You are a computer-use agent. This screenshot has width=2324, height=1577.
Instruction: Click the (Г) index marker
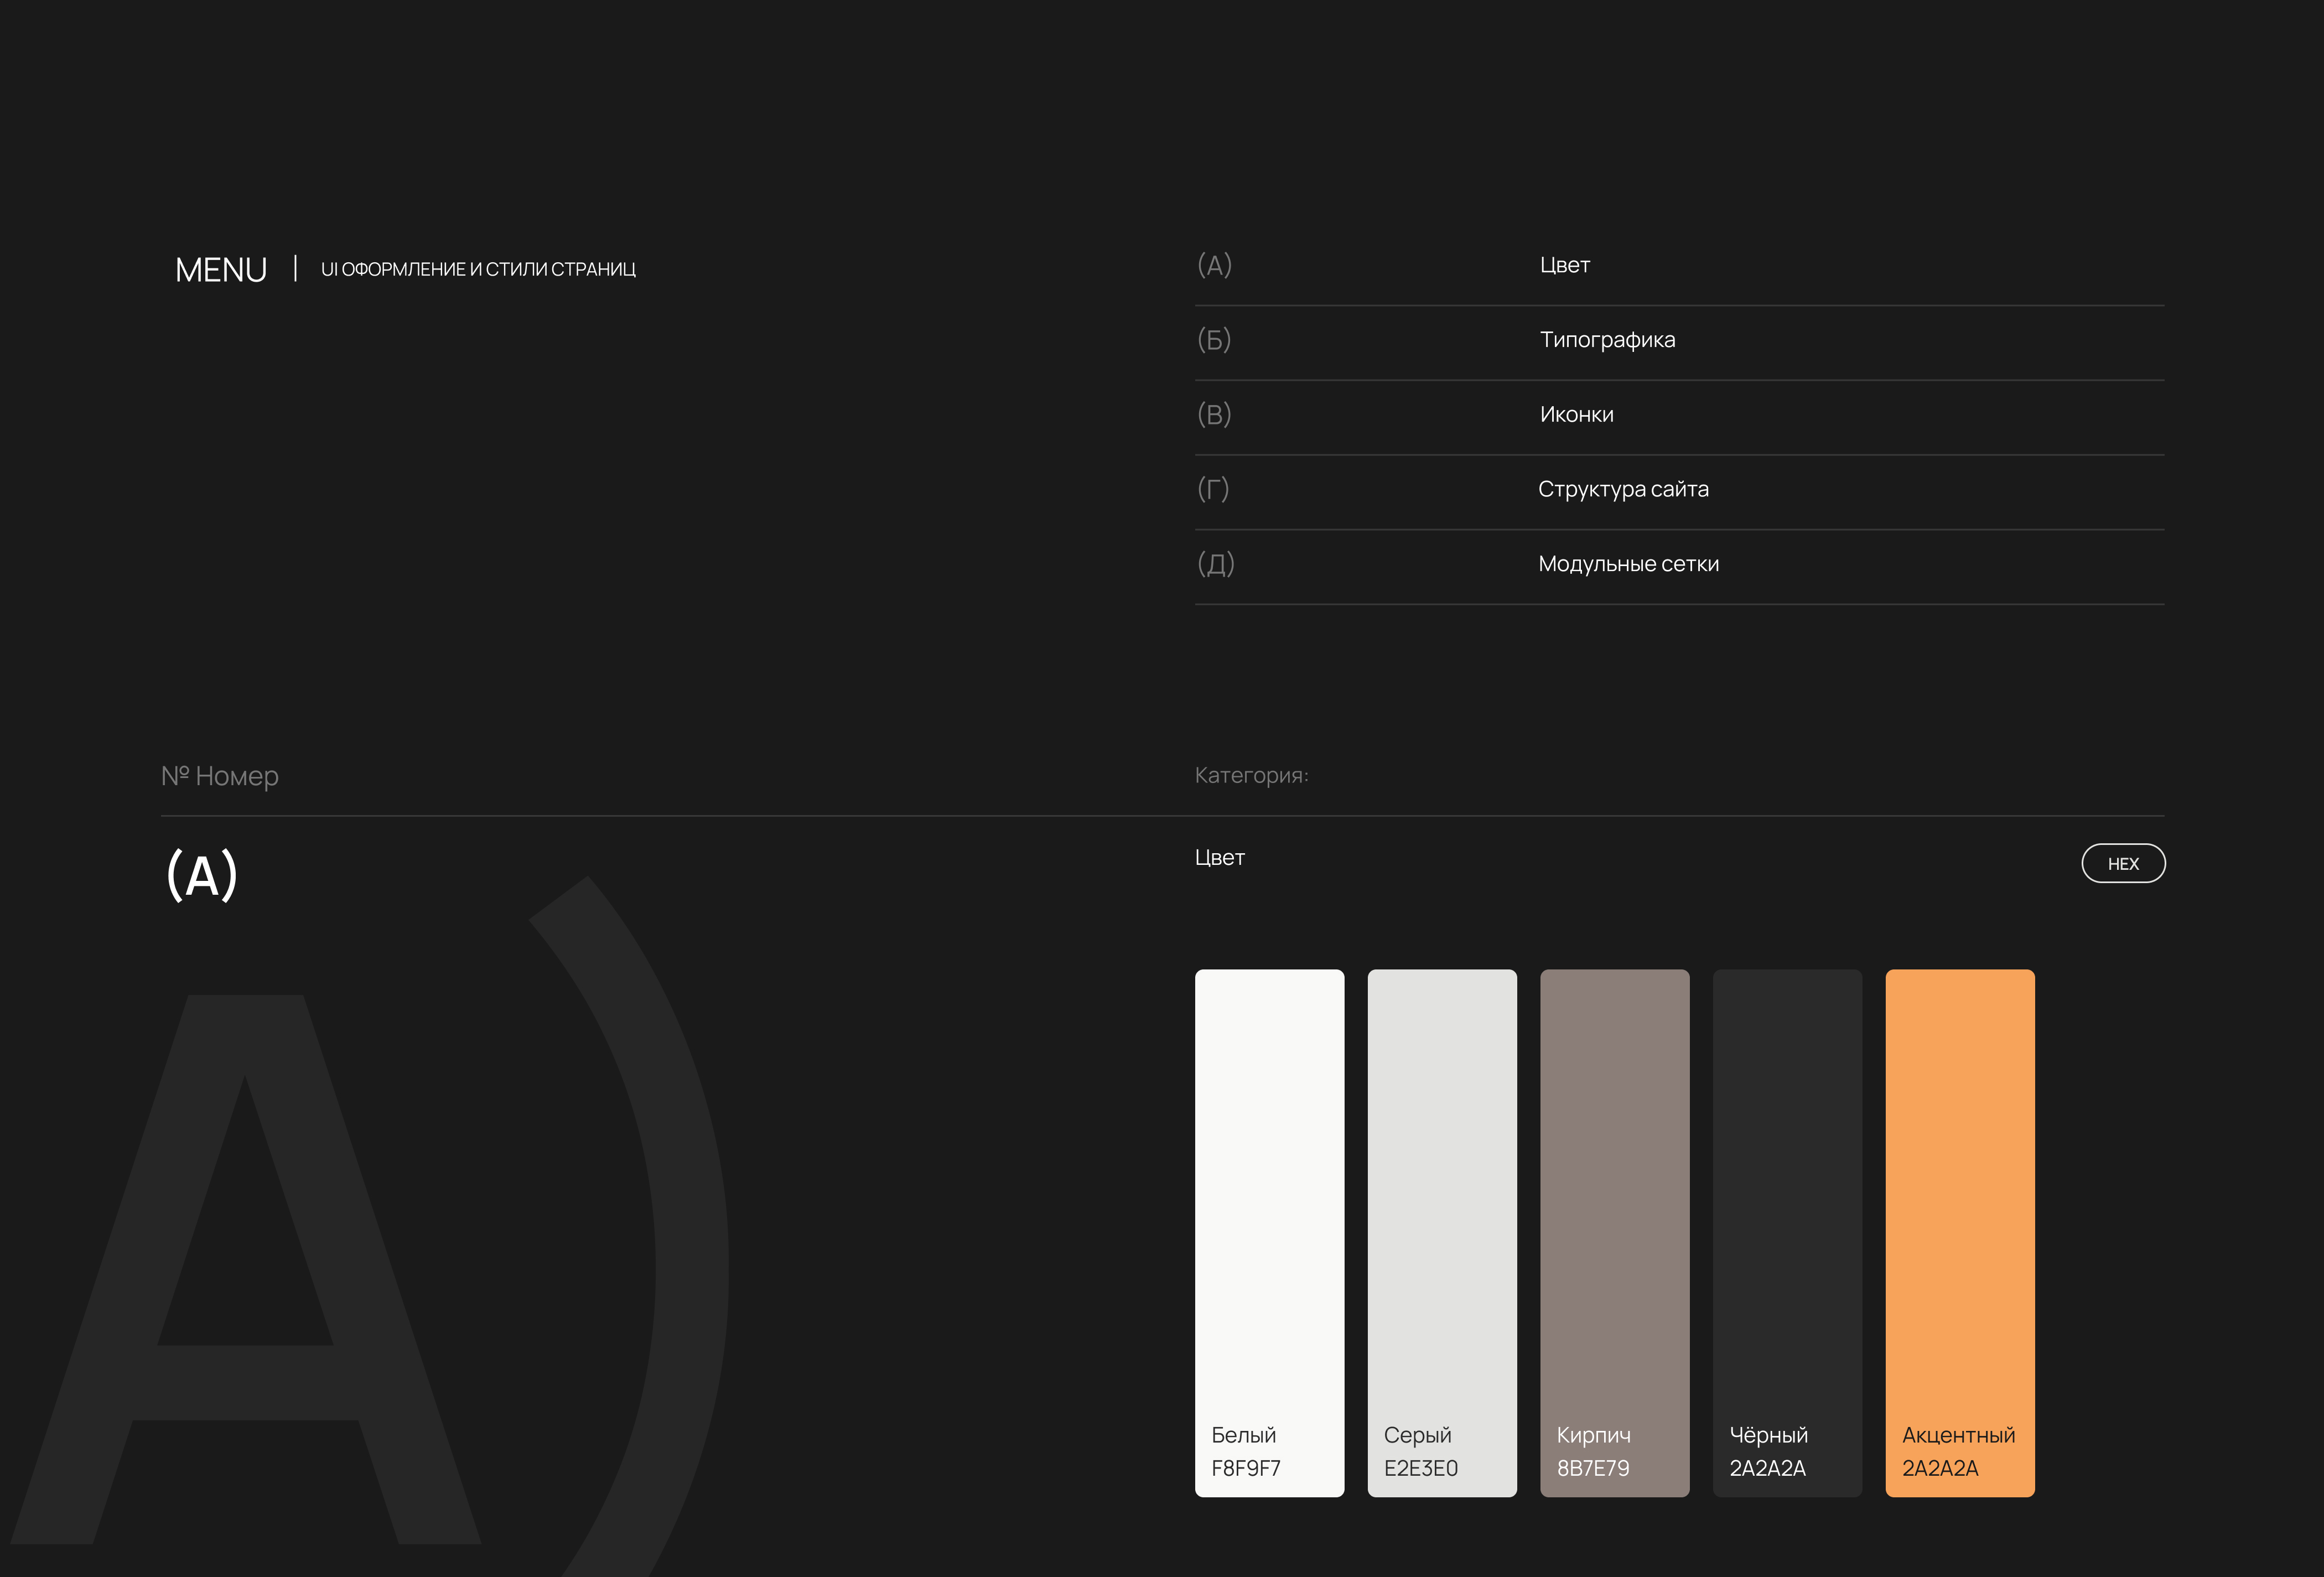click(x=1213, y=490)
